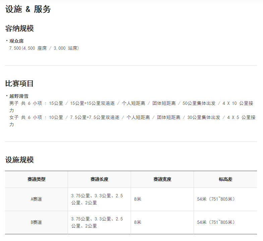The height and width of the screenshot is (241, 263).
Task: Click the 赛道类型 column header
Action: coord(37,179)
